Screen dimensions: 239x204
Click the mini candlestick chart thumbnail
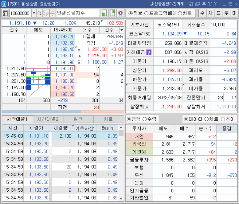38,81
